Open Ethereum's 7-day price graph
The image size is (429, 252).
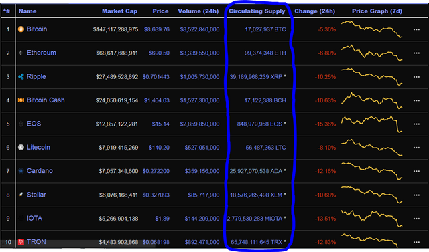click(x=371, y=53)
